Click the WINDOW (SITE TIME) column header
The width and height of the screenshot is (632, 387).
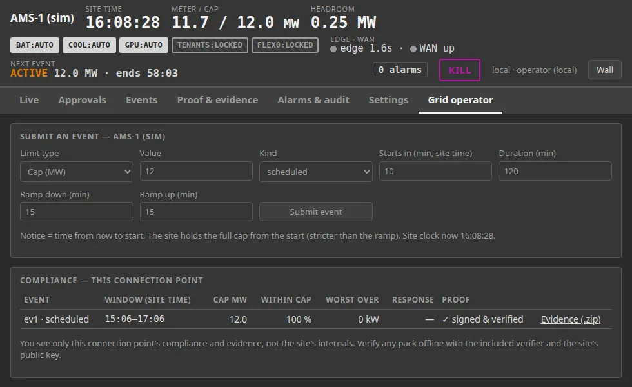click(x=148, y=300)
